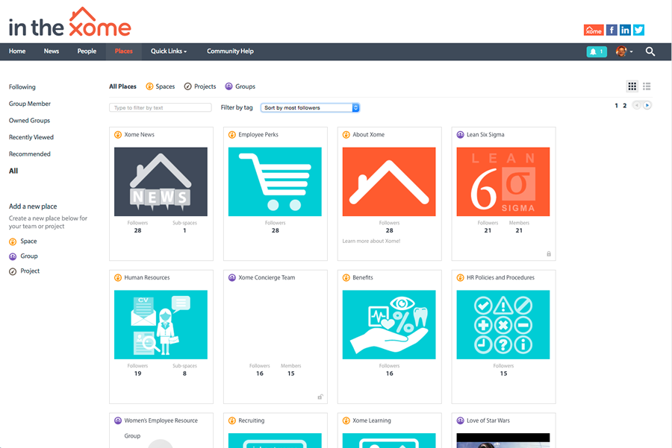Click the Love of Star Wars title
The height and width of the screenshot is (448, 672).
tap(488, 420)
